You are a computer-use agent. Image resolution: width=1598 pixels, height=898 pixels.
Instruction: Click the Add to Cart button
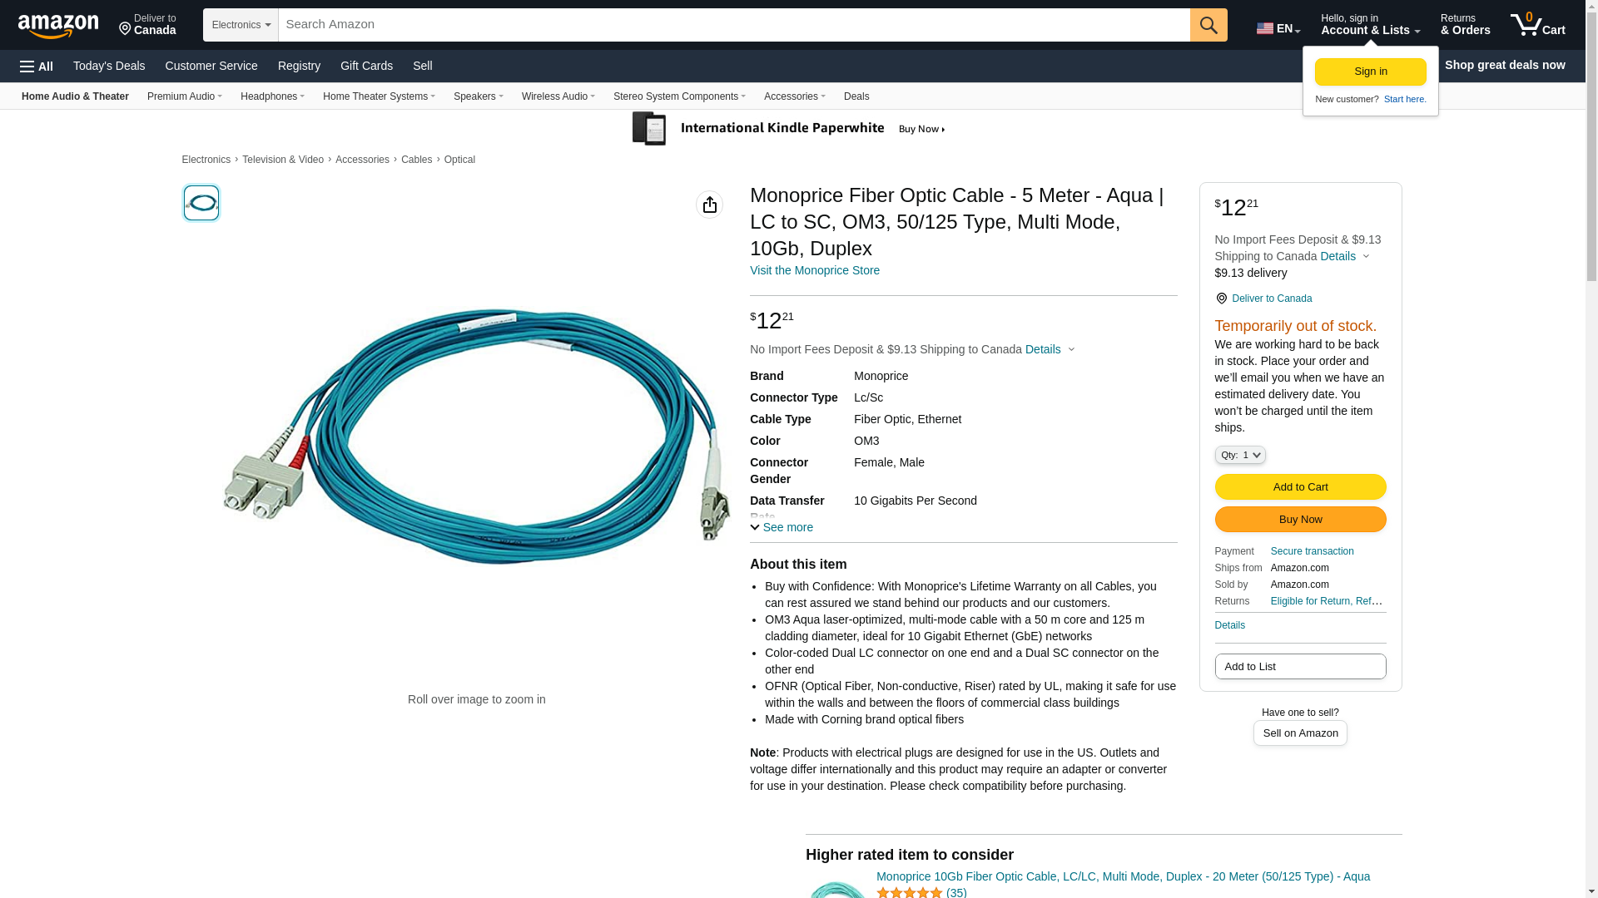click(x=1300, y=486)
